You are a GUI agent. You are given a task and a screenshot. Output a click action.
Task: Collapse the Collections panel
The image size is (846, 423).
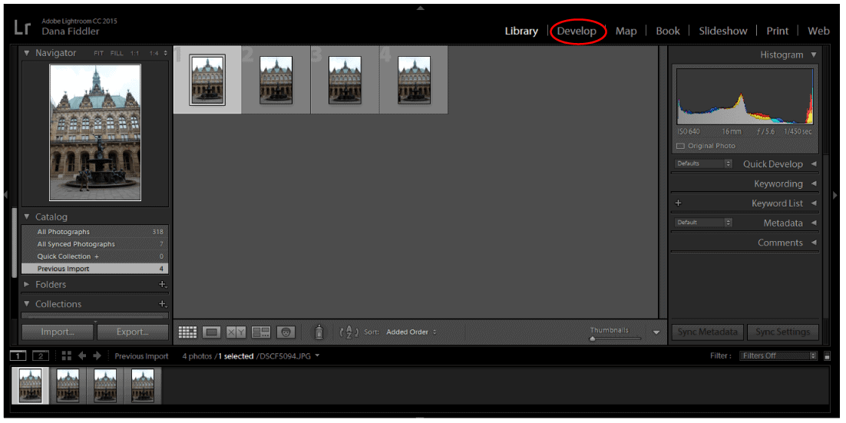tap(26, 304)
